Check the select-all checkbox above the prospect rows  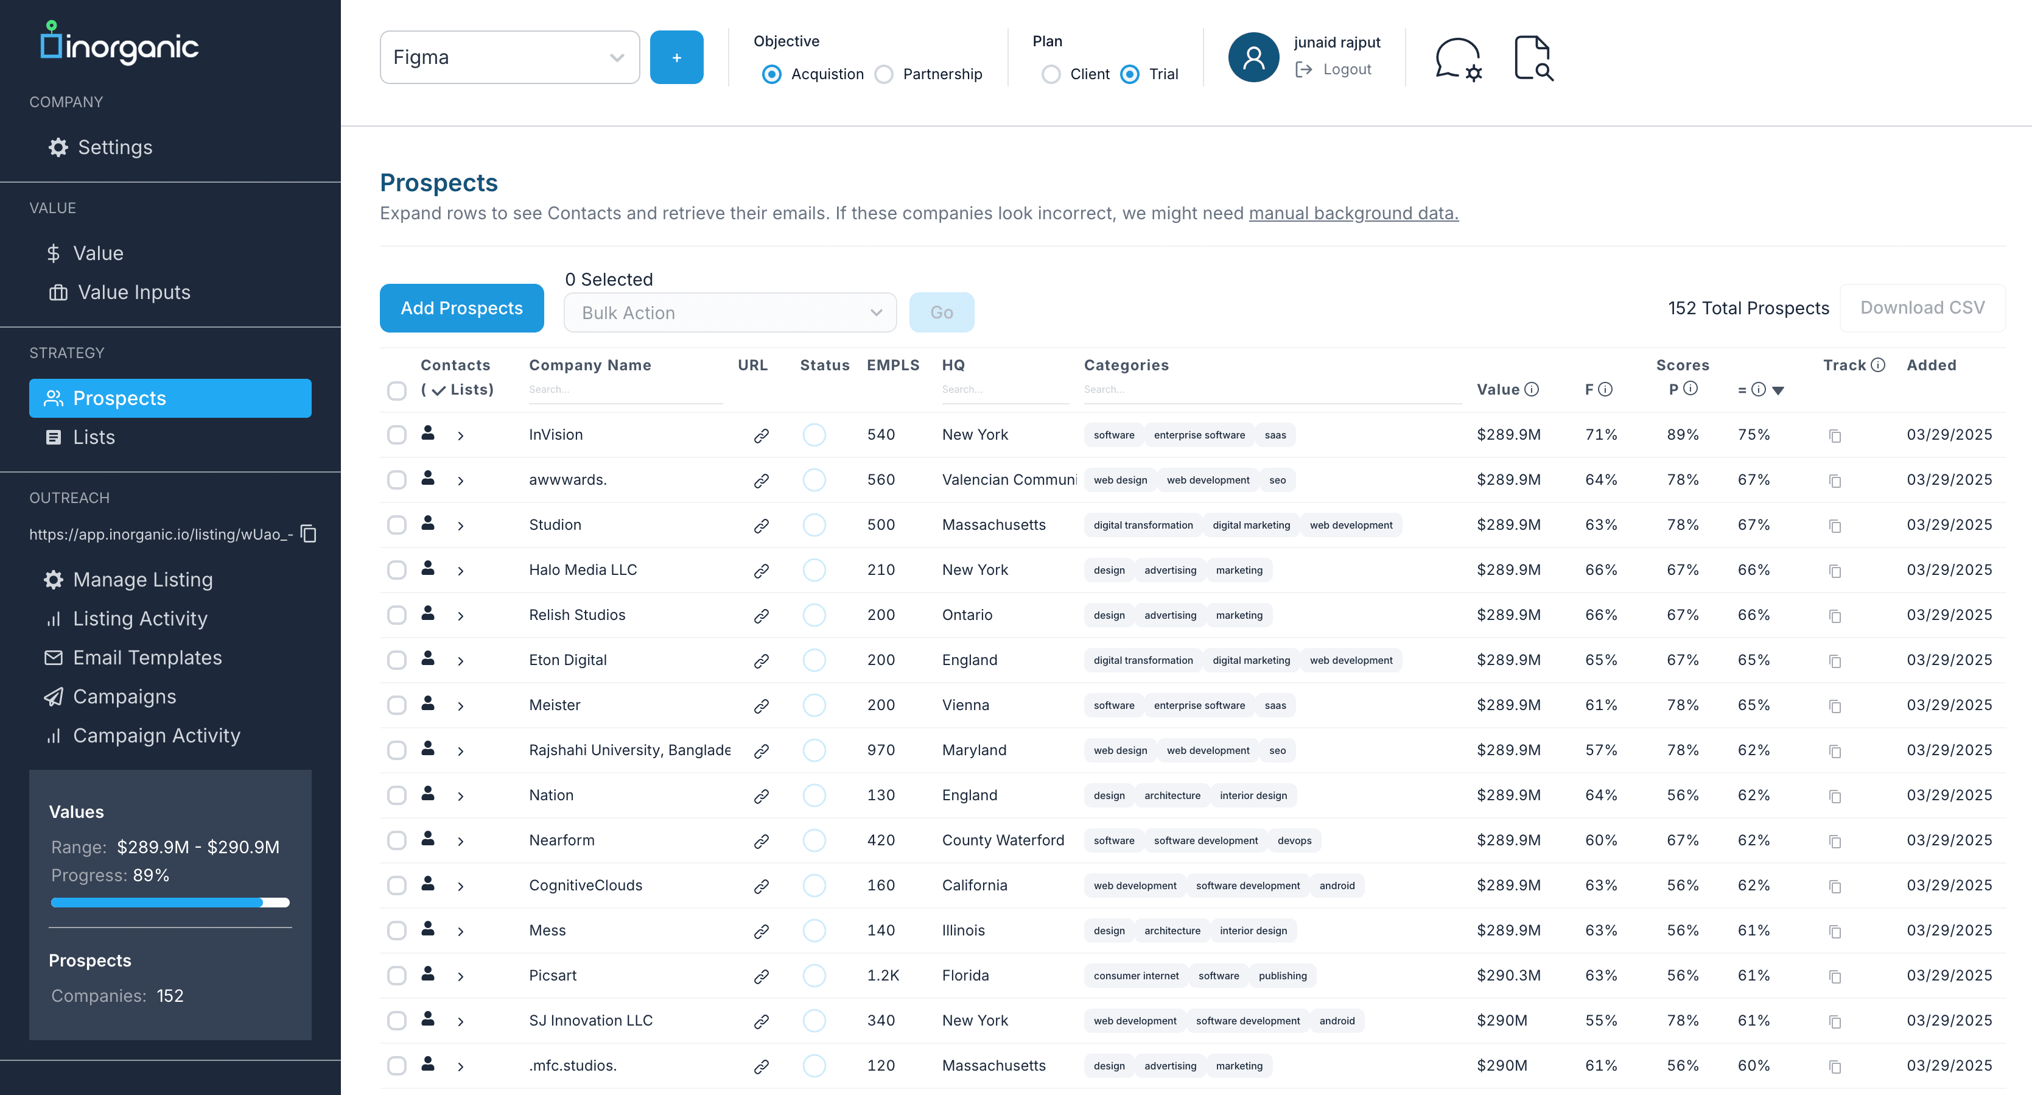point(397,390)
